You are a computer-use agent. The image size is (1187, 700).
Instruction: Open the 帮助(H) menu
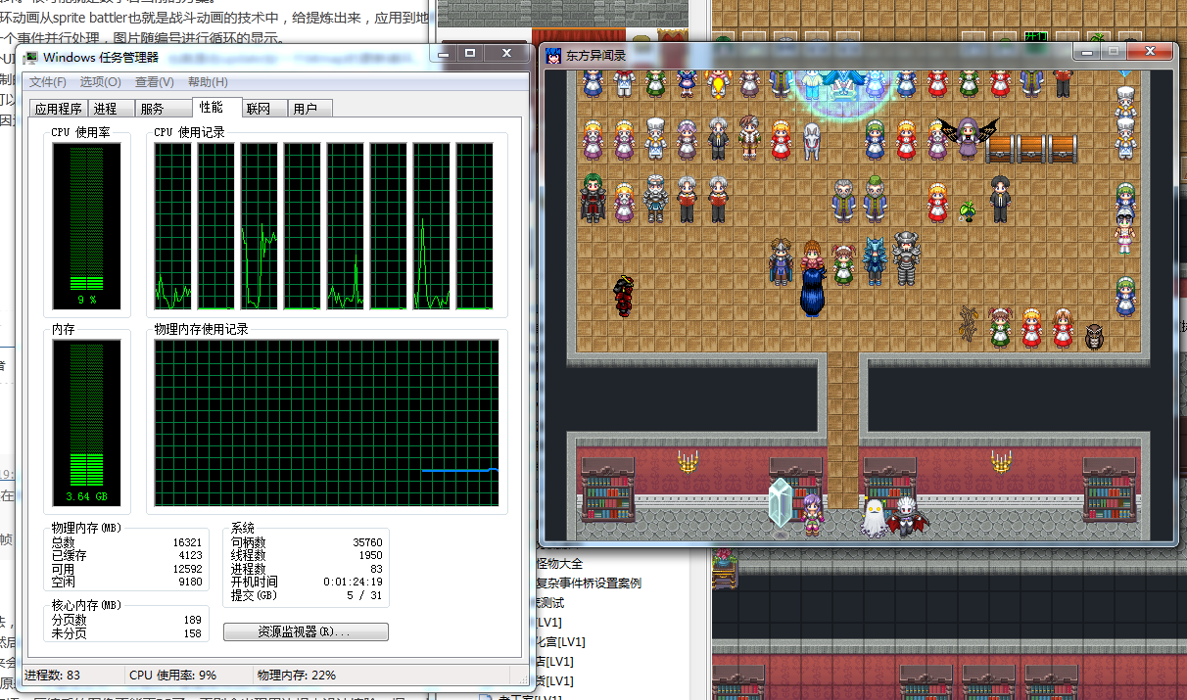click(x=208, y=82)
